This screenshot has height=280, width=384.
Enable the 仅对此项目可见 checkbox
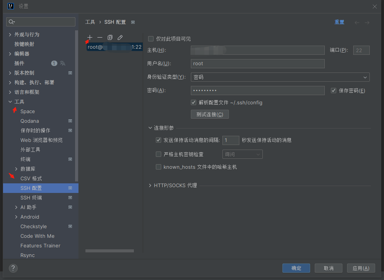pos(151,39)
